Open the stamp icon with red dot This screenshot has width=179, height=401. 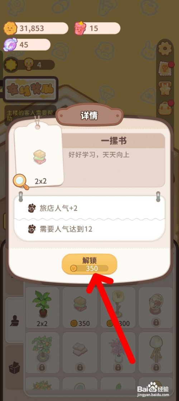(165, 68)
